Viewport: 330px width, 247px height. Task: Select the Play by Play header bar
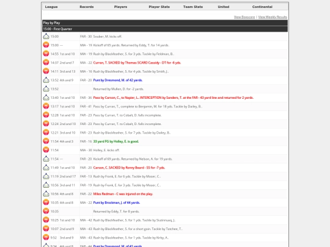(165, 23)
